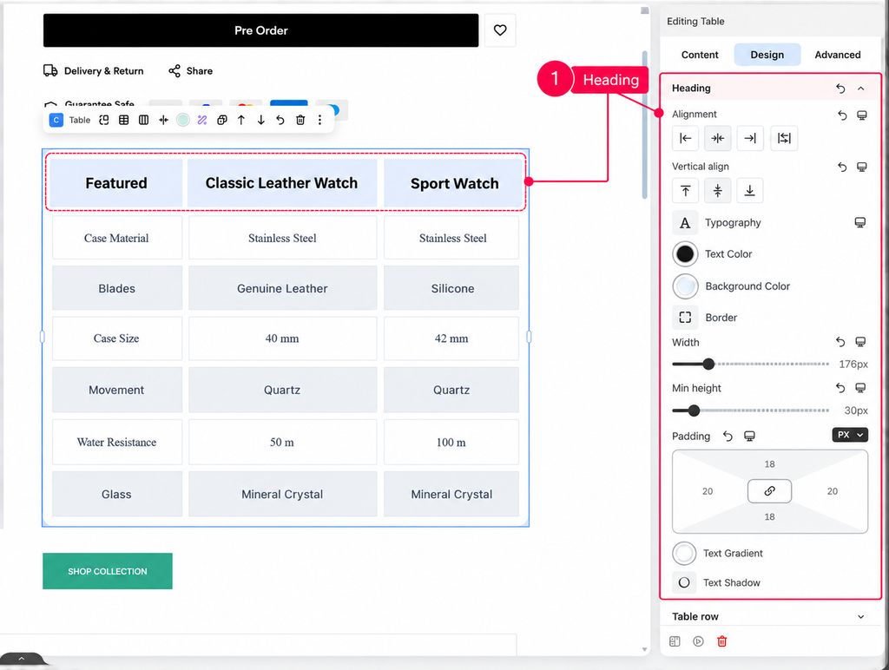Open the Background Color swatch
This screenshot has width=889, height=670.
(x=685, y=286)
